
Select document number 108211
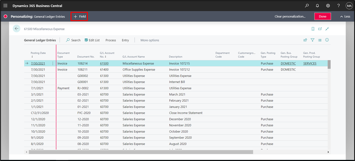[x=82, y=69]
